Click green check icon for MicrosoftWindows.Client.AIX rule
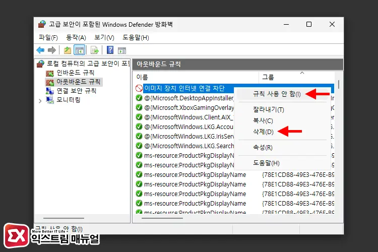This screenshot has width=378, height=252. click(139, 117)
